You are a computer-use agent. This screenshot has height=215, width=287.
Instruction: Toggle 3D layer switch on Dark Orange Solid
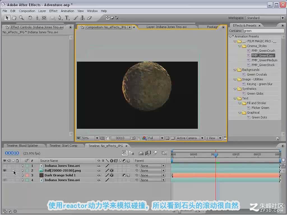128,175
